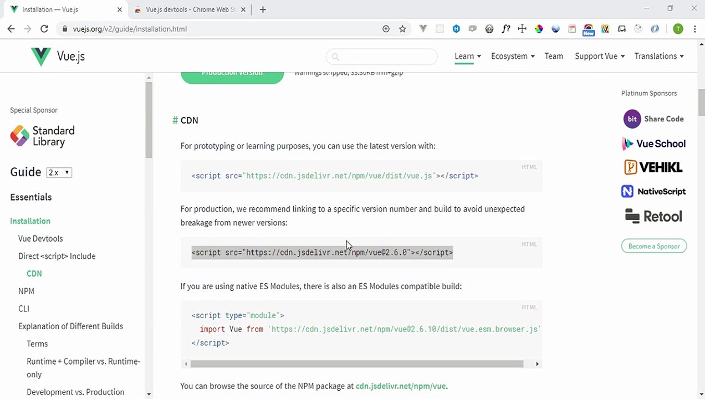705x399 pixels.
Task: Click the colorful V extension icon
Action: click(605, 29)
